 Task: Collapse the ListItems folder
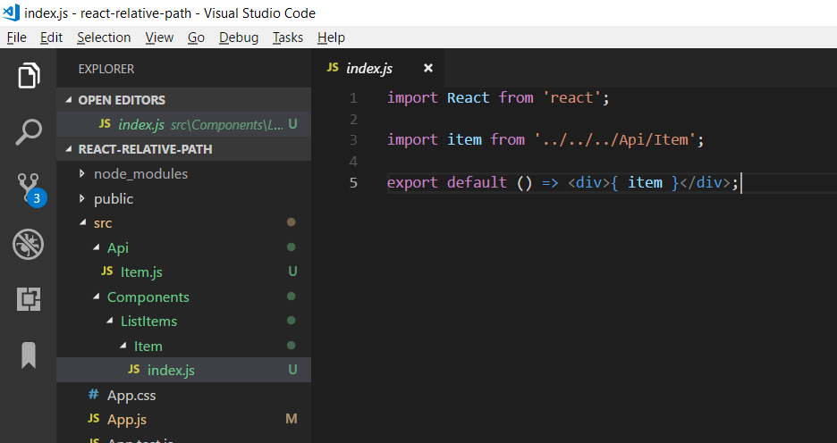109,321
